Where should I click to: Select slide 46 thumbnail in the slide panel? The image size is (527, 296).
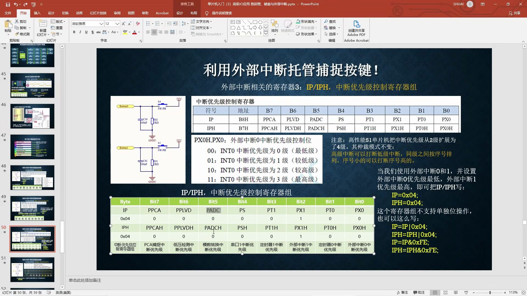pos(32,116)
